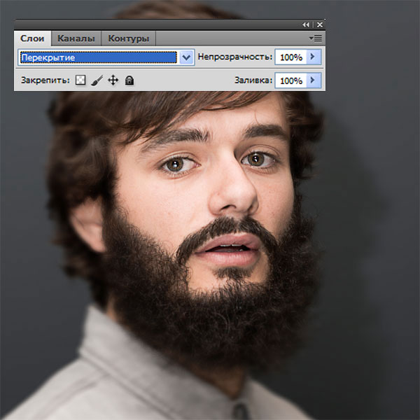Click the Непрозрачность value field
Image resolution: width=420 pixels, height=420 pixels.
(x=291, y=57)
